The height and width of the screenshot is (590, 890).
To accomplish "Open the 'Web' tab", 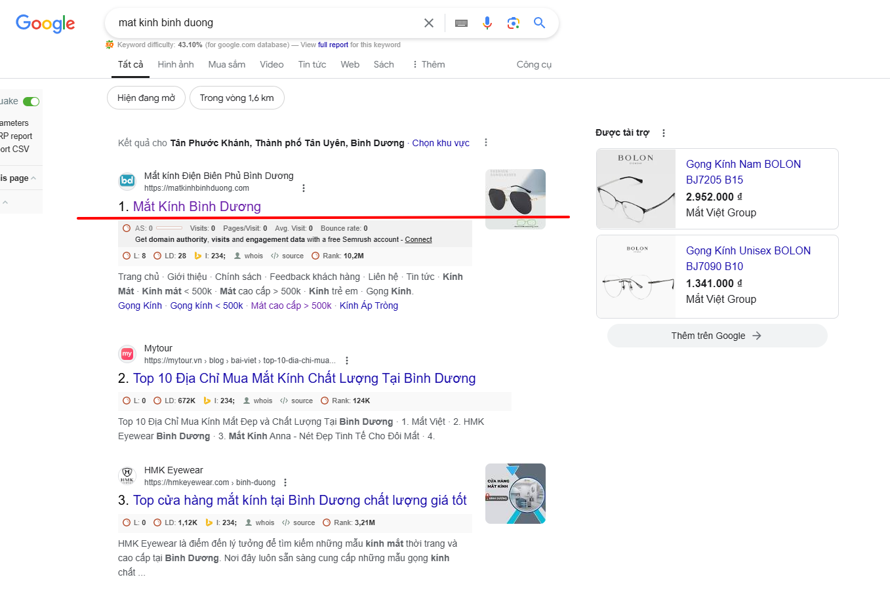I will (350, 64).
